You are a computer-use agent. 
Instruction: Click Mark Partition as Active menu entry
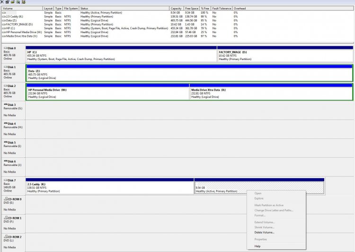click(269, 205)
